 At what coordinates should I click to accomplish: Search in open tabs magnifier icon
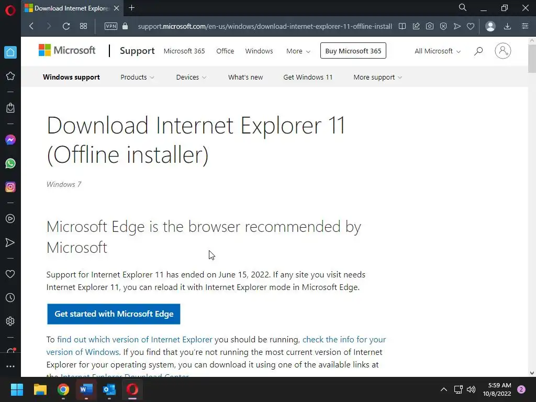[x=463, y=7]
